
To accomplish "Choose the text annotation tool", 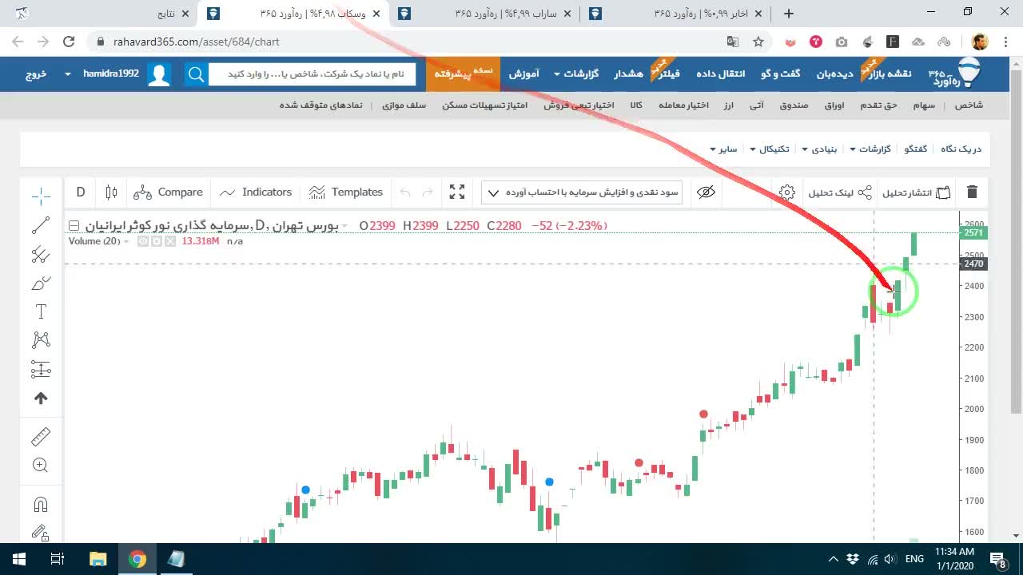I will (41, 311).
